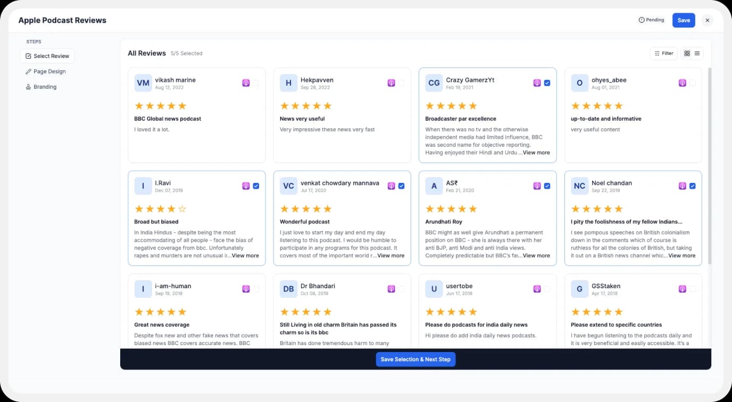Expand I.Ravi's Broad but biased review
Image resolution: width=732 pixels, height=402 pixels.
pos(245,255)
